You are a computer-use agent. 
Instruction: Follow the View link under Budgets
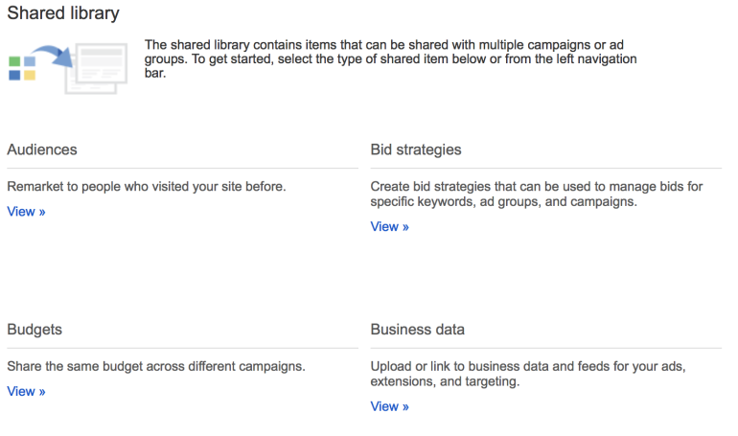[26, 391]
